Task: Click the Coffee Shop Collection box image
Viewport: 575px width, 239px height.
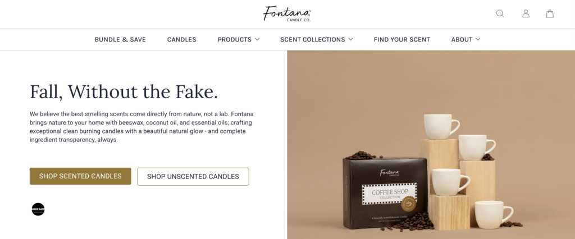Action: point(385,194)
